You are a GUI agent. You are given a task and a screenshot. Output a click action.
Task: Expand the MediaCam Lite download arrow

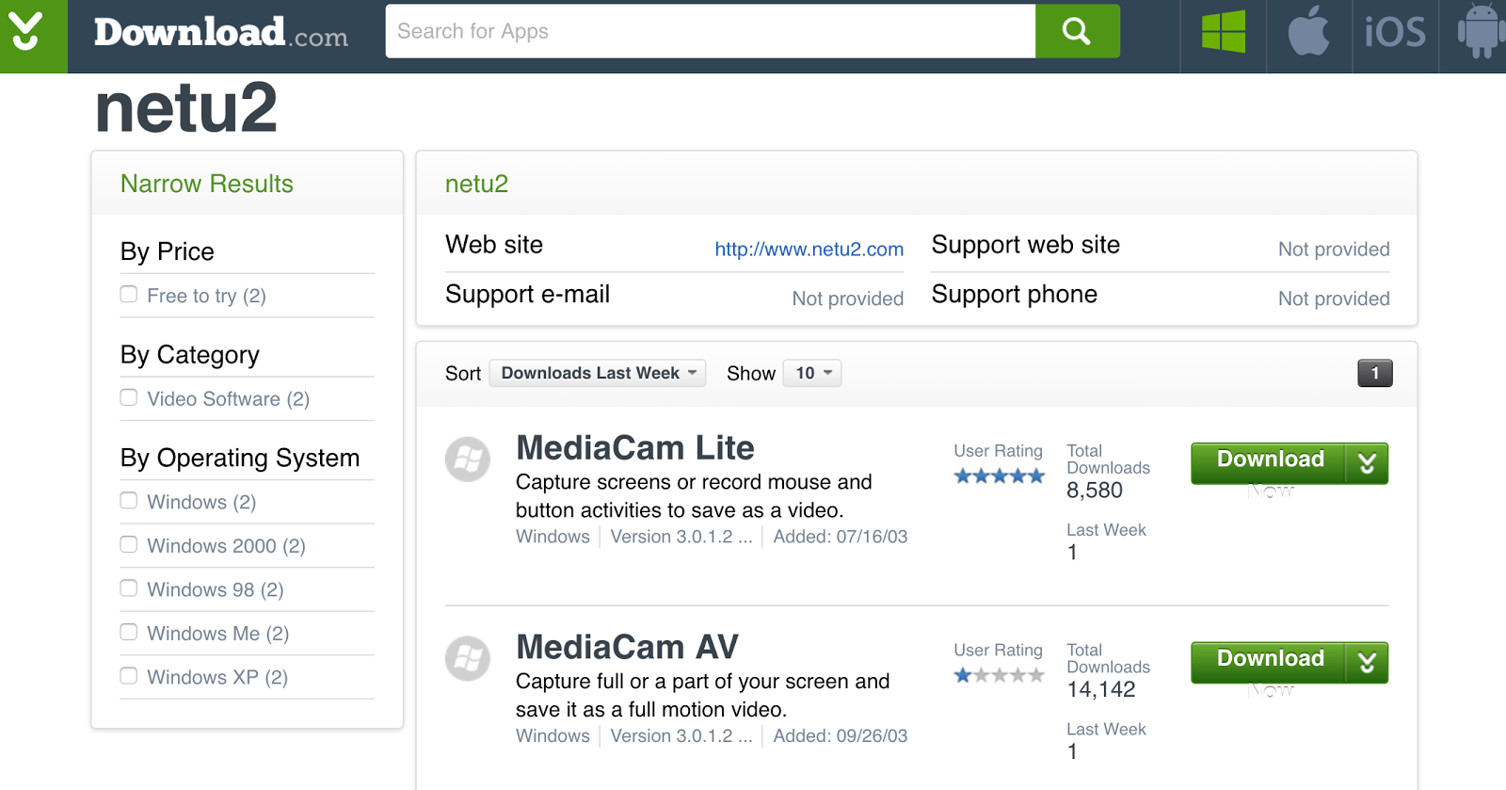[1368, 463]
